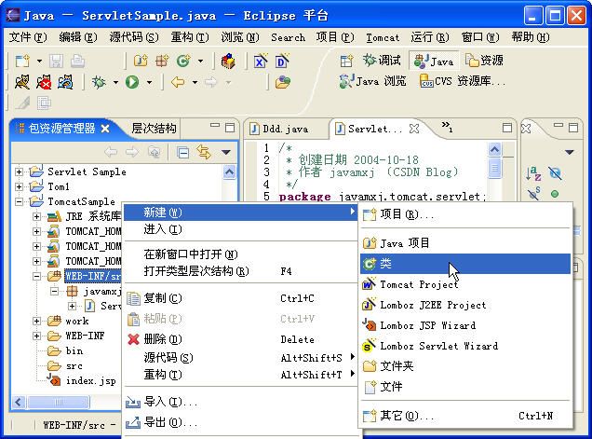The image size is (592, 439).
Task: Open Package Explorer view menu triangle
Action: pos(226,152)
